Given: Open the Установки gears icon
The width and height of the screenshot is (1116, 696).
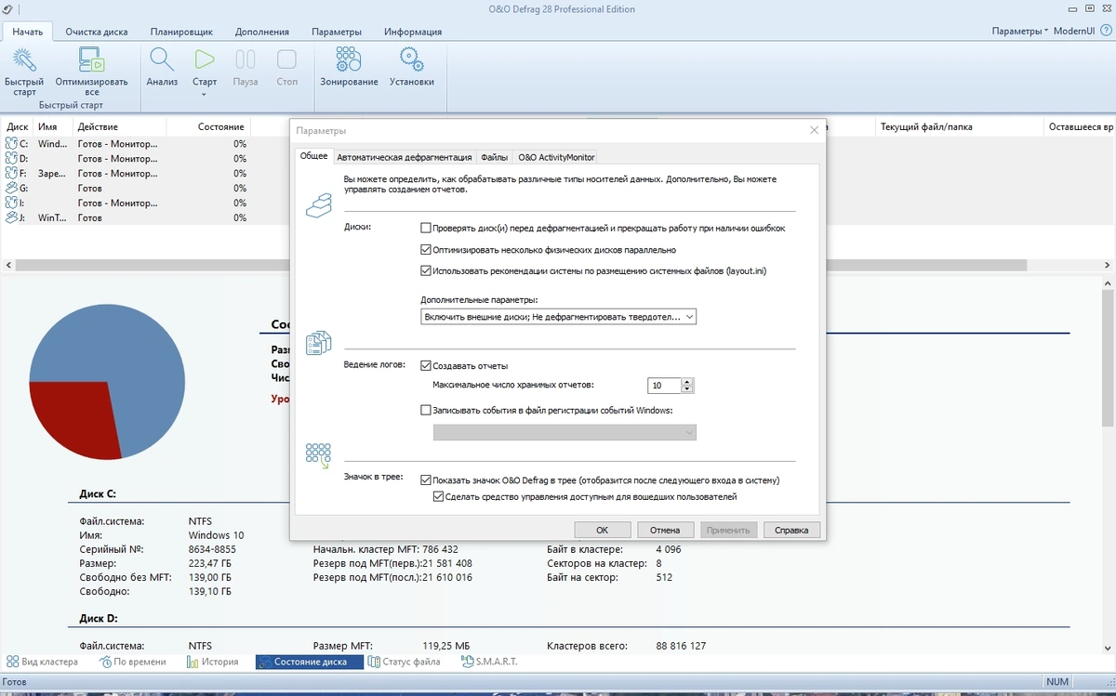Looking at the screenshot, I should coord(411,60).
